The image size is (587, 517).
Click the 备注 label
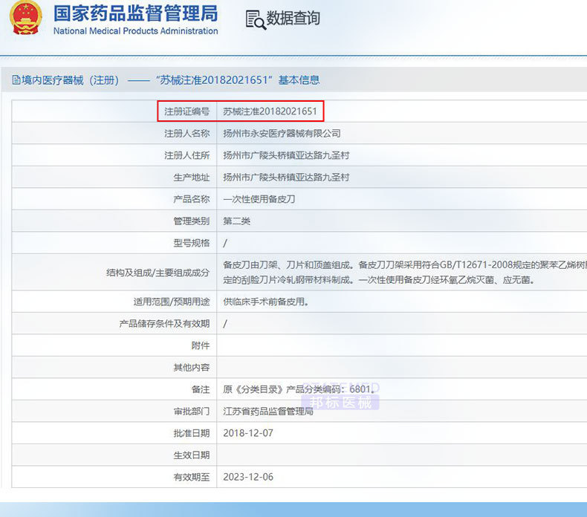pos(201,390)
